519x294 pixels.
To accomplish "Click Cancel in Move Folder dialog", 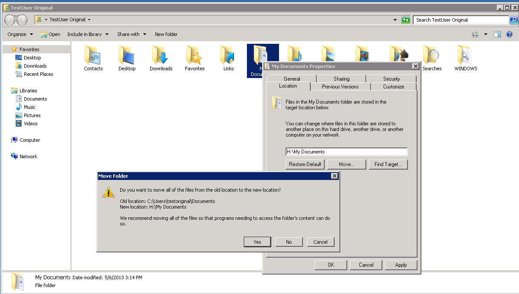I will point(320,242).
